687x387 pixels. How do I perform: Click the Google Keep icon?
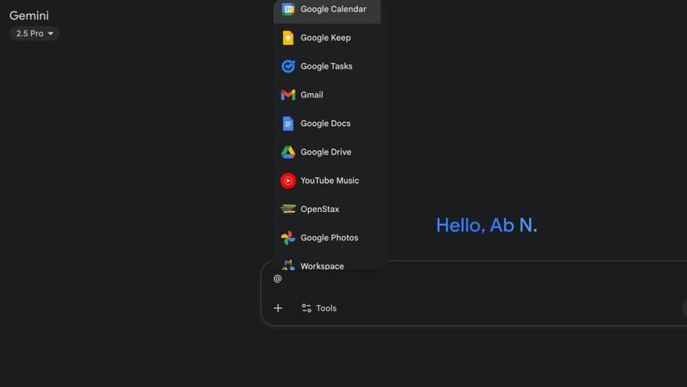point(288,38)
